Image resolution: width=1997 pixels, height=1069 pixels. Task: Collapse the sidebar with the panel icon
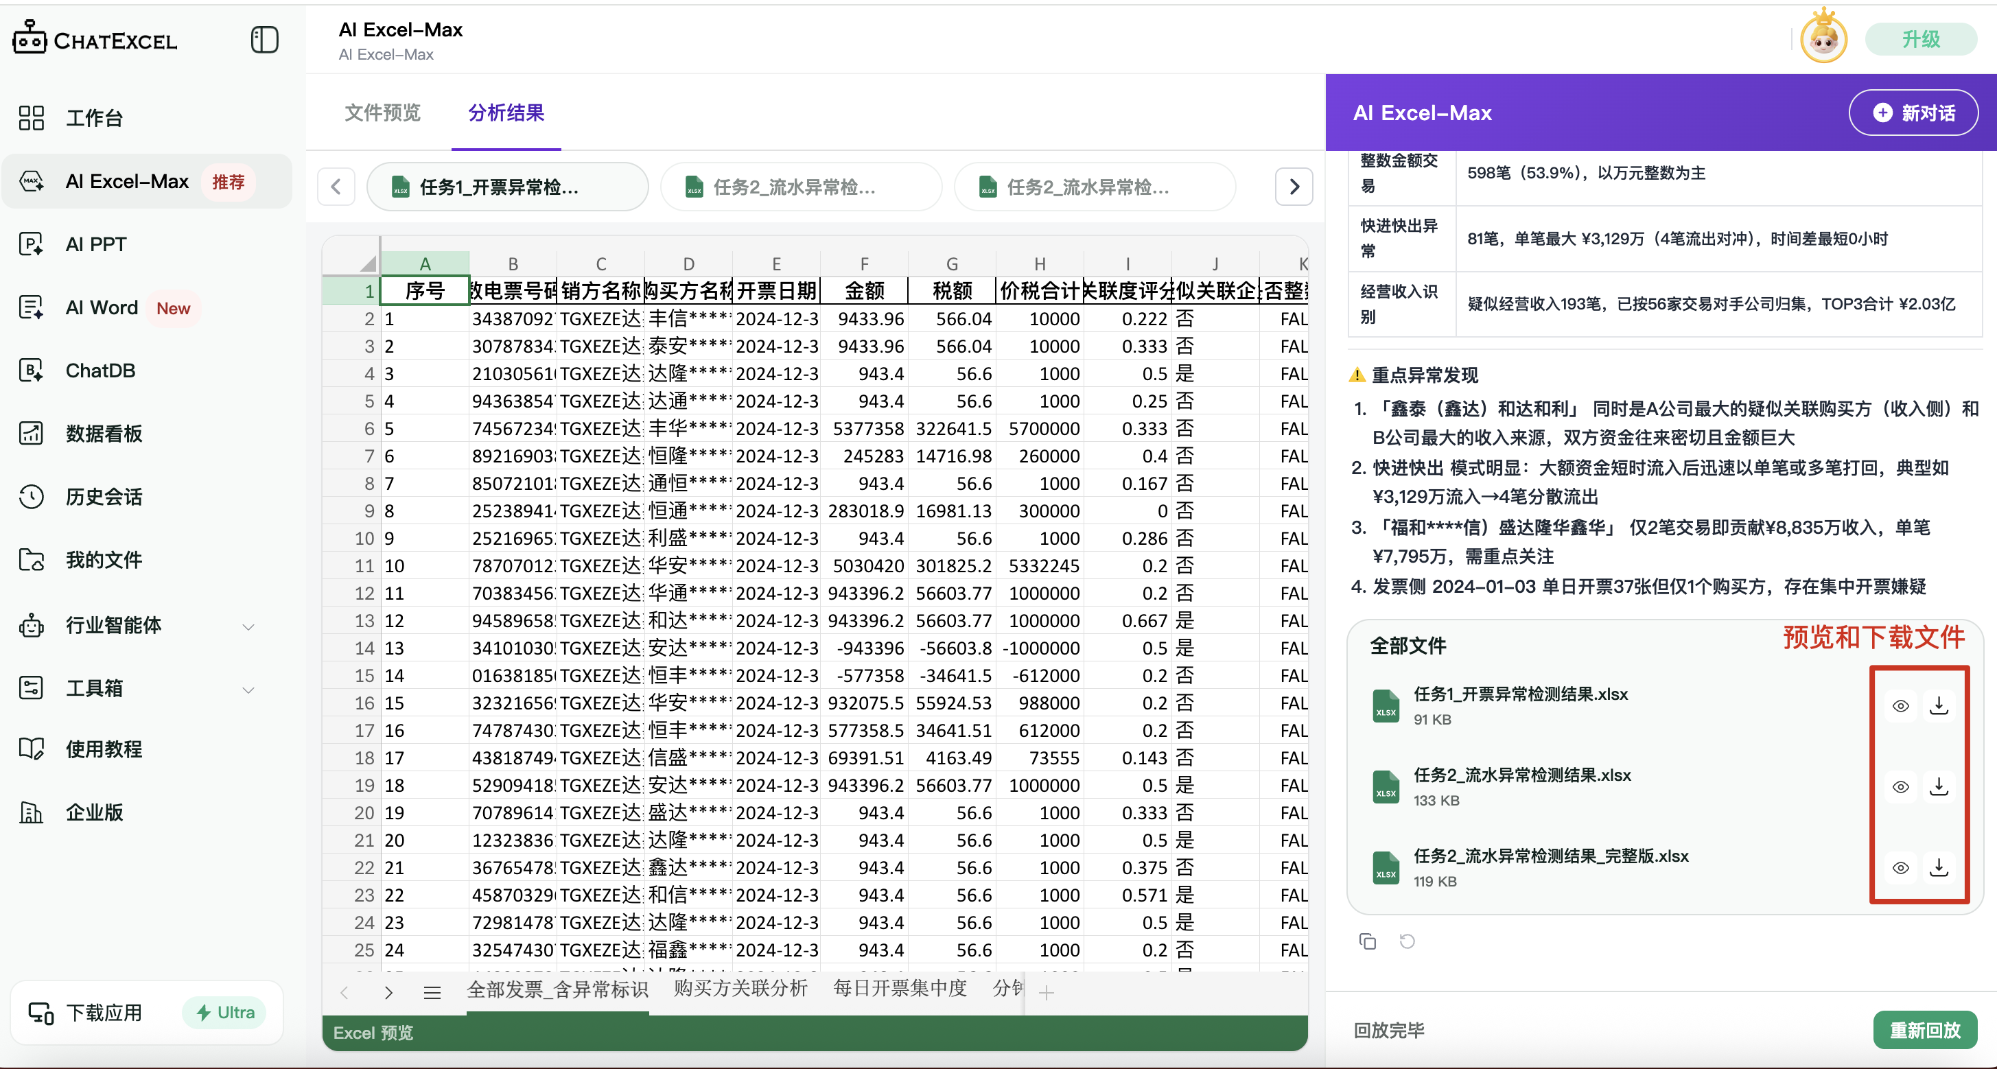pos(264,40)
